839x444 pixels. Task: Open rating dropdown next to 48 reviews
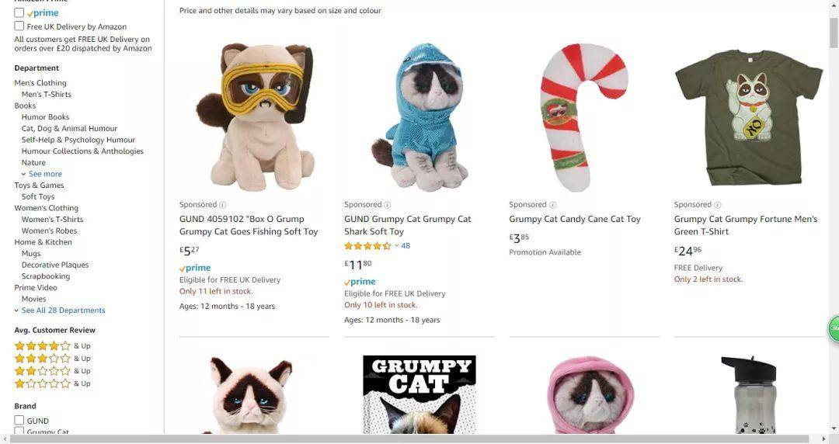click(x=396, y=246)
